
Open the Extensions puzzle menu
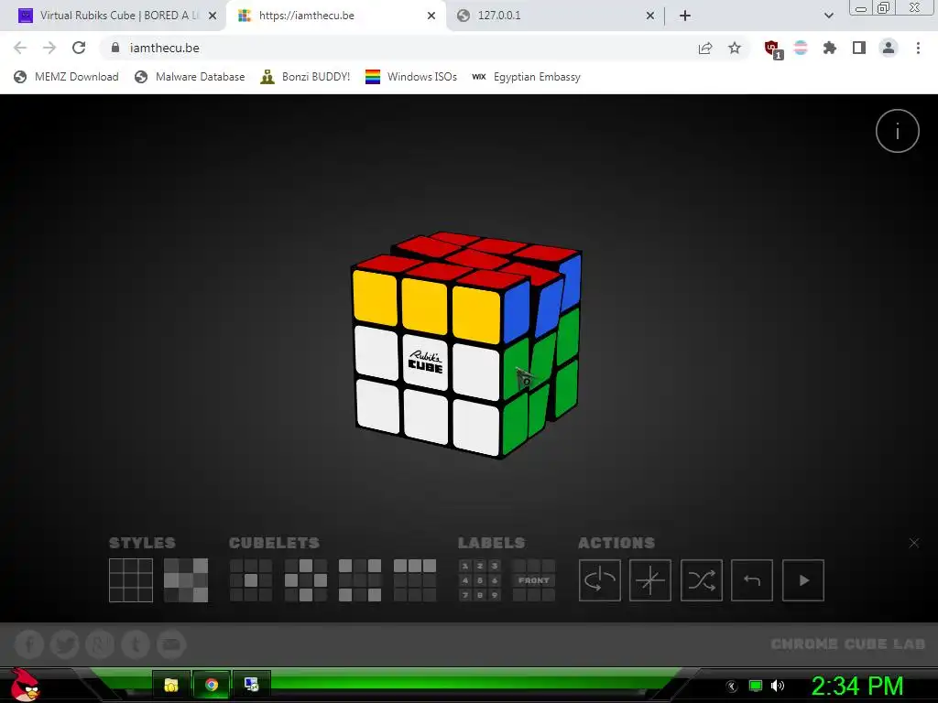(x=829, y=48)
